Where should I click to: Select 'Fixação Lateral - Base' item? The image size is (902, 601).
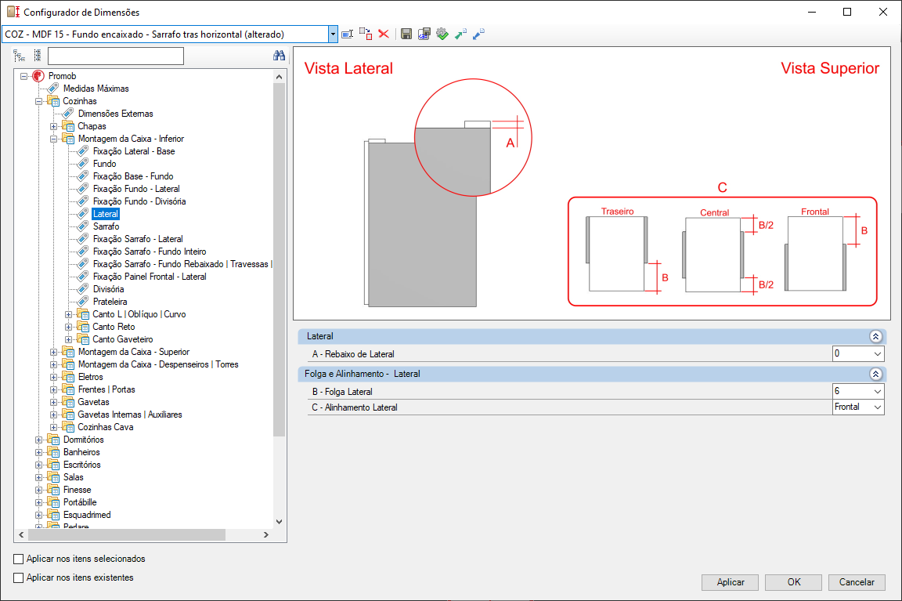134,151
